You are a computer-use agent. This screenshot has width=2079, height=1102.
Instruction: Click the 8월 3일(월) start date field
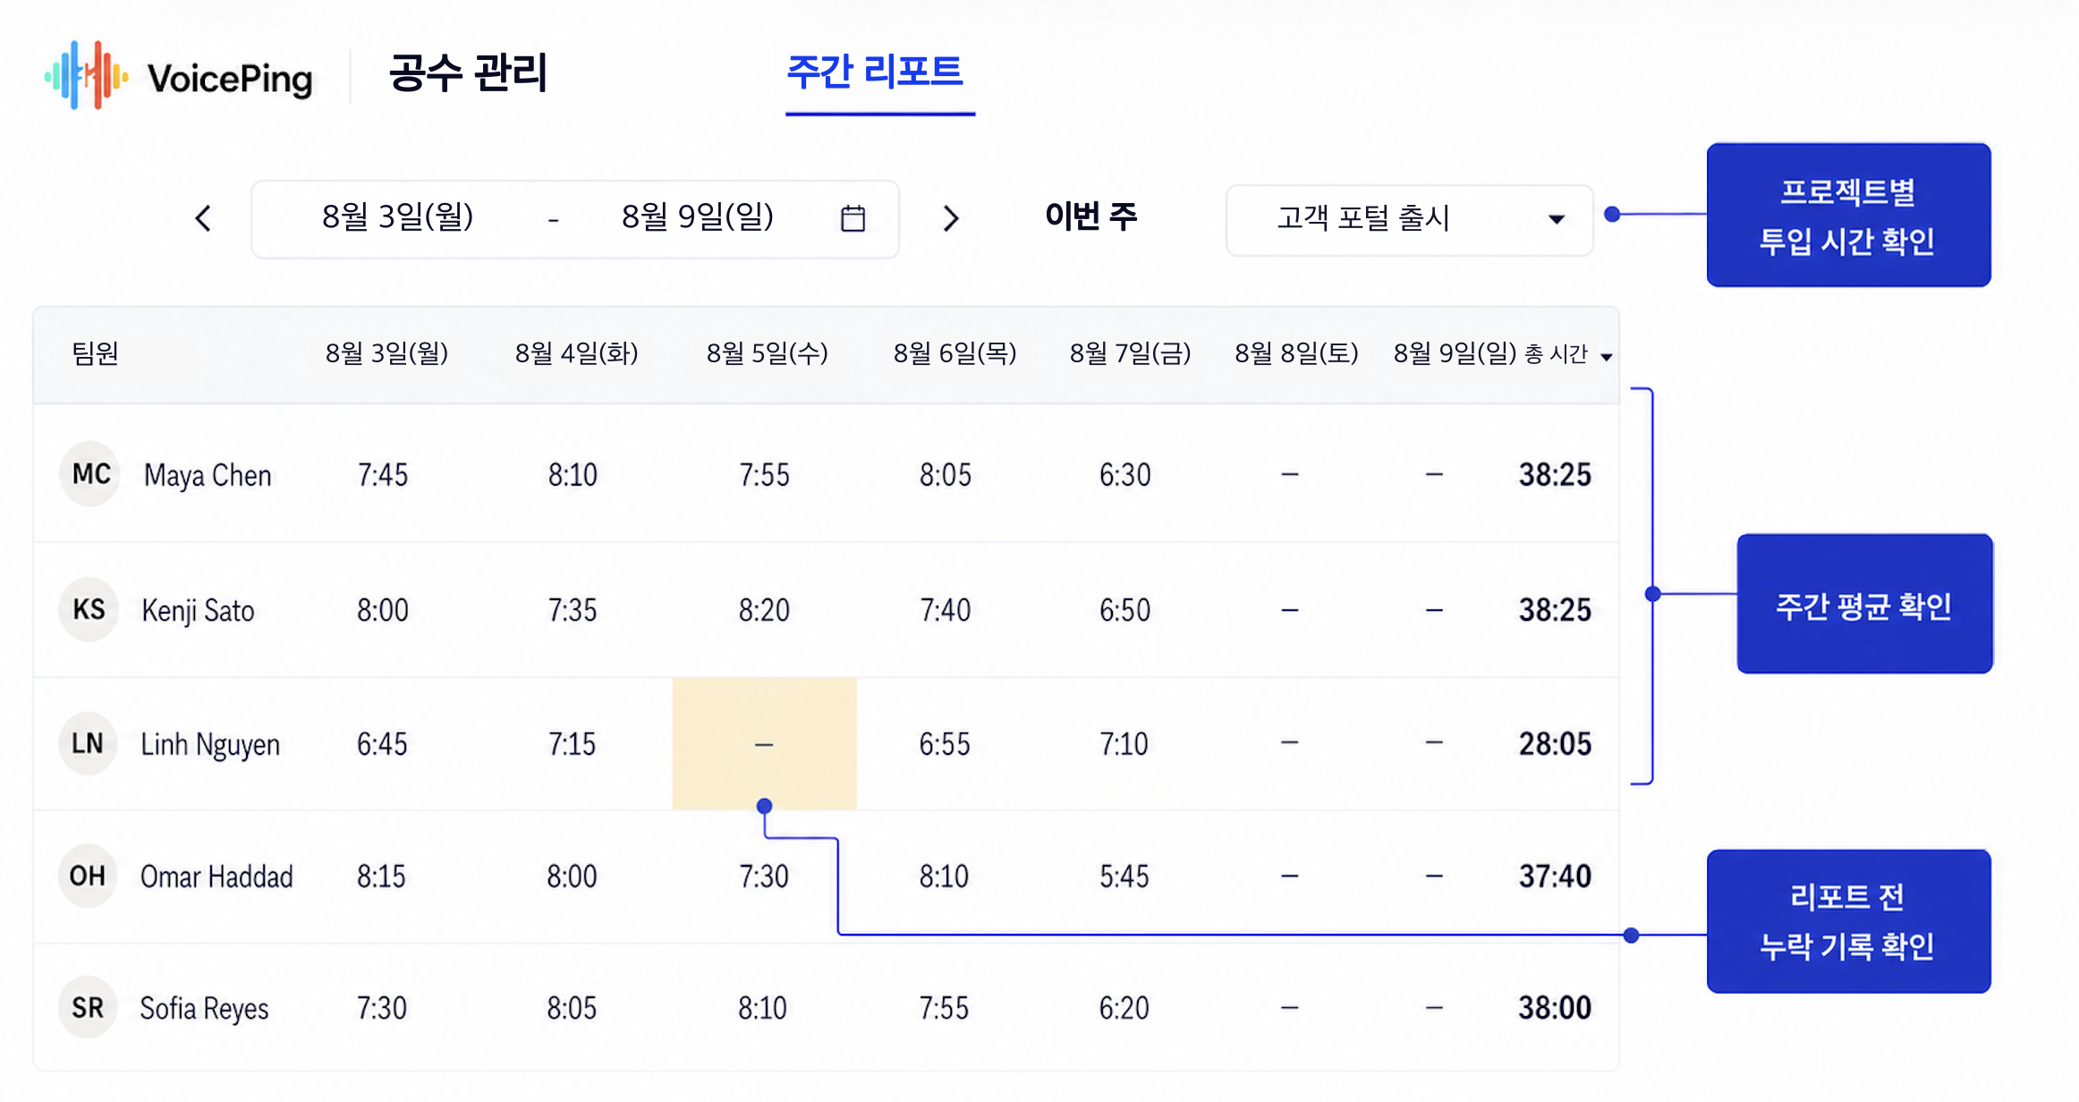coord(398,216)
